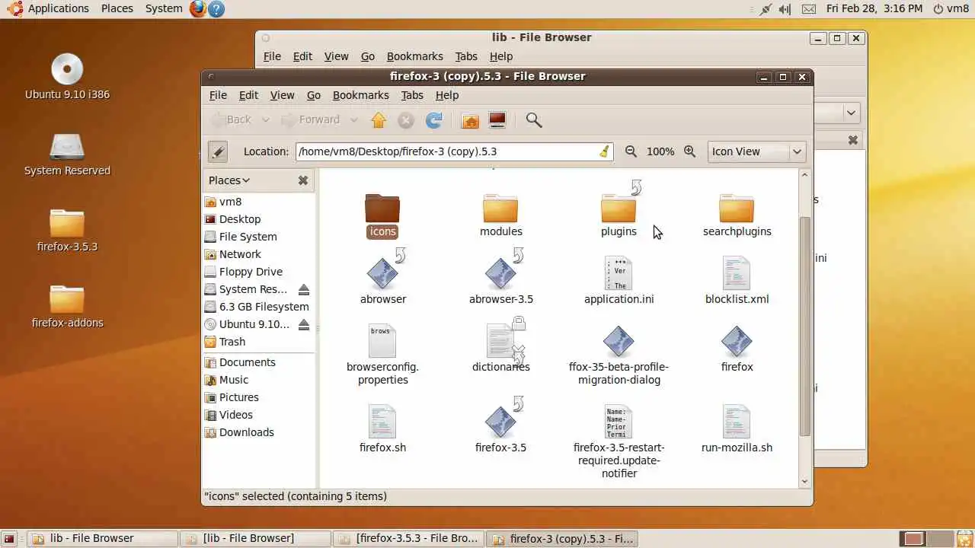Open the Home folder toolbar icon
The width and height of the screenshot is (975, 548).
point(471,120)
